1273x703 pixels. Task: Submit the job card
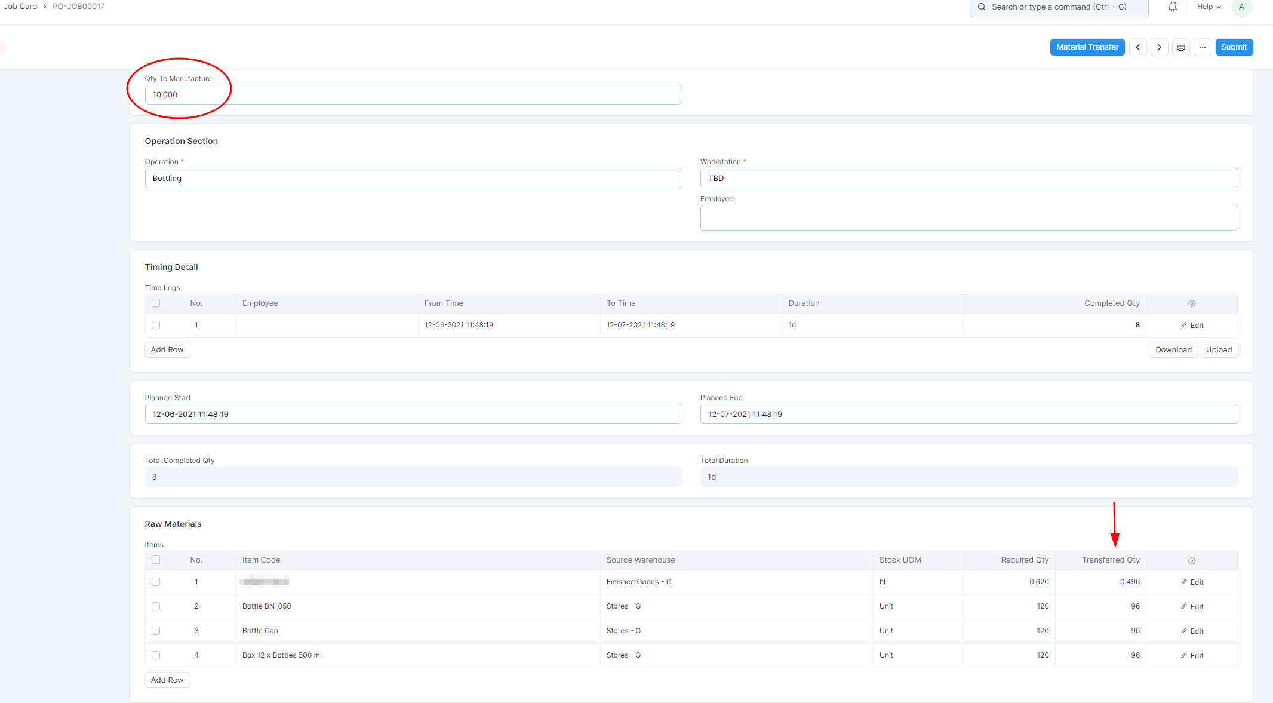1234,47
